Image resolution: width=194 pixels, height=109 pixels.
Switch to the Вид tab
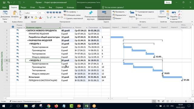click(50, 7)
